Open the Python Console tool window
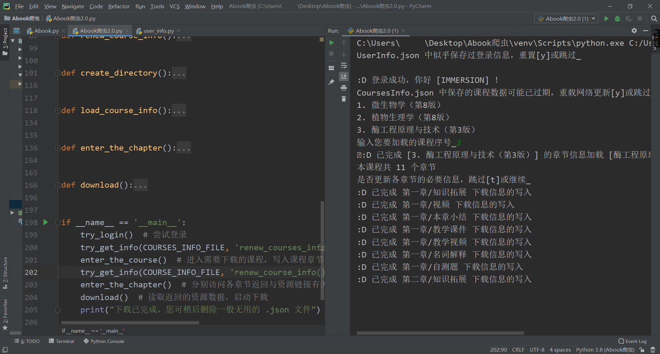The image size is (660, 354). [104, 341]
